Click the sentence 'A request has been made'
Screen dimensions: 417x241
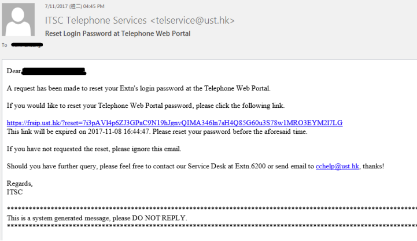139,88
